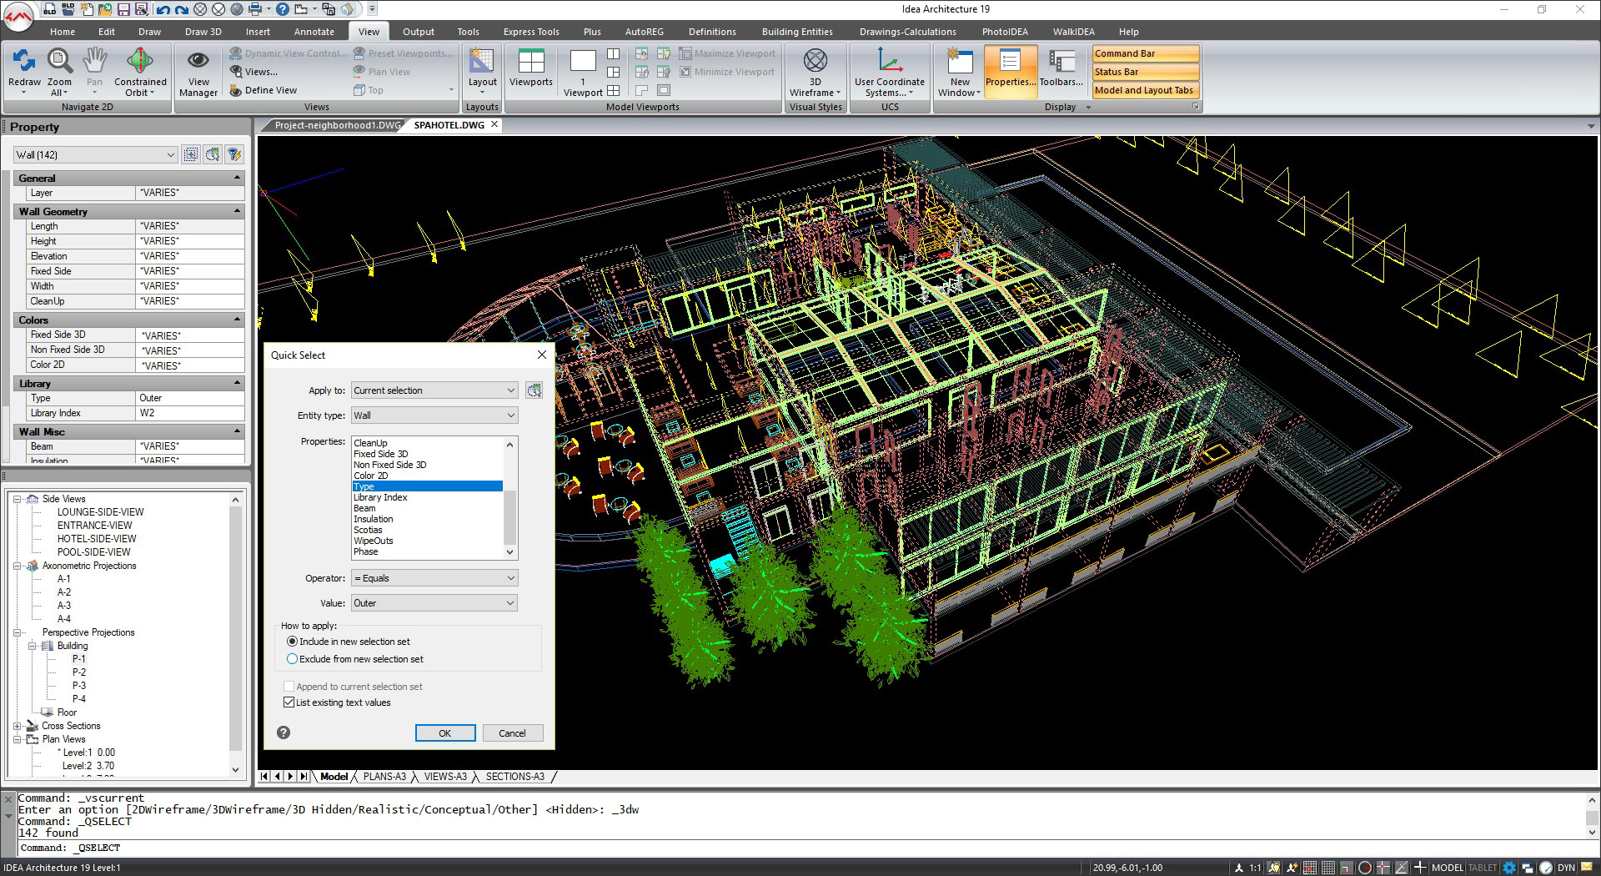Click the Quick Select funnel icon in Property panel
1601x876 pixels.
click(234, 154)
